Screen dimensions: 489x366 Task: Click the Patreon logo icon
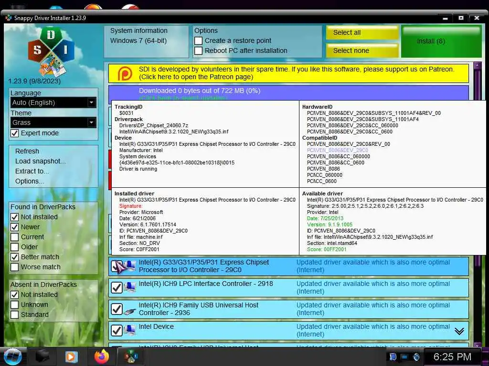pyautogui.click(x=125, y=73)
